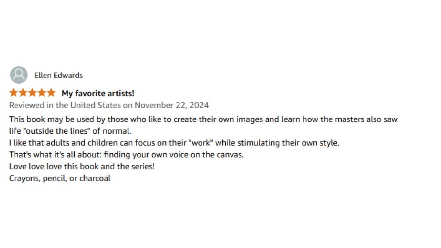The height and width of the screenshot is (248, 441).
Task: Click Ellen Edwards' profile avatar icon
Action: click(x=19, y=75)
